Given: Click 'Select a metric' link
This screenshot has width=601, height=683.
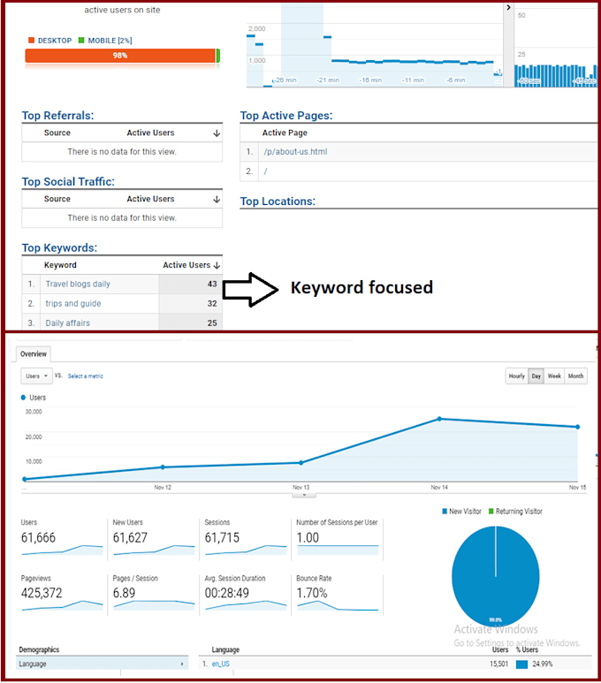Looking at the screenshot, I should click(x=86, y=376).
